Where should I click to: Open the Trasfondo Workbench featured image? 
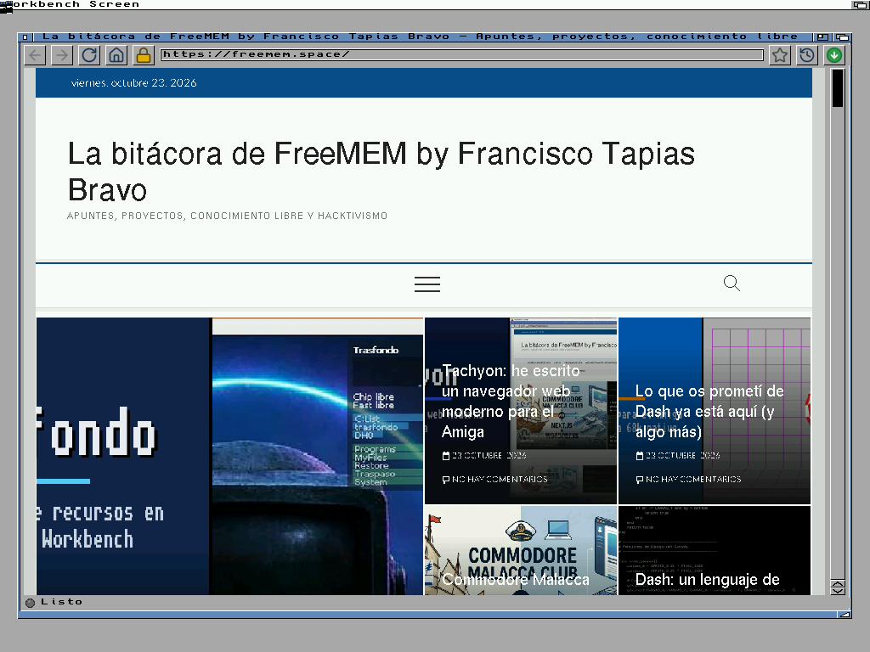pyautogui.click(x=229, y=456)
